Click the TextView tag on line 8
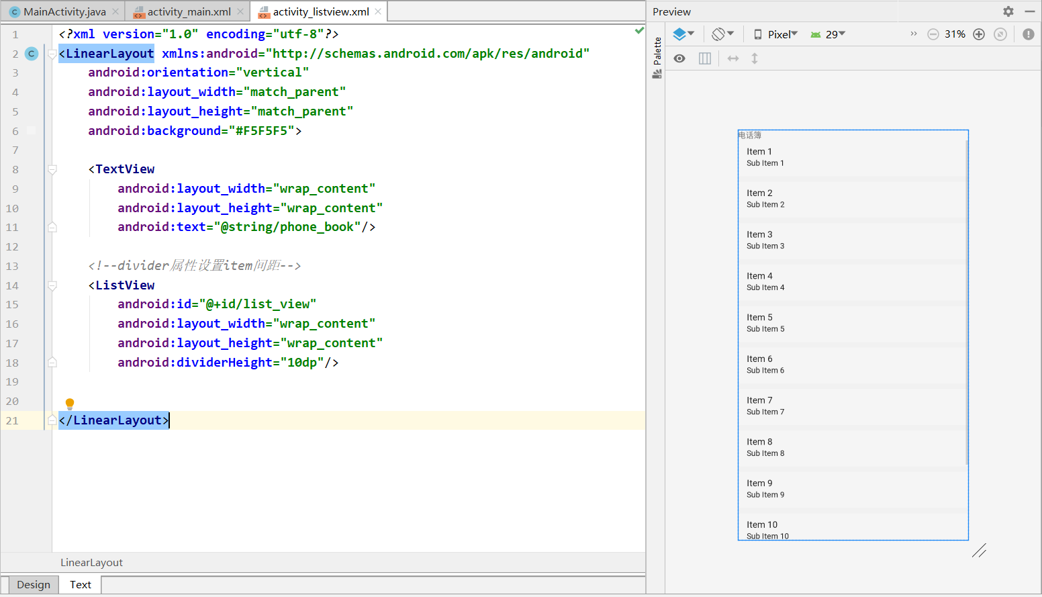 [x=122, y=169]
